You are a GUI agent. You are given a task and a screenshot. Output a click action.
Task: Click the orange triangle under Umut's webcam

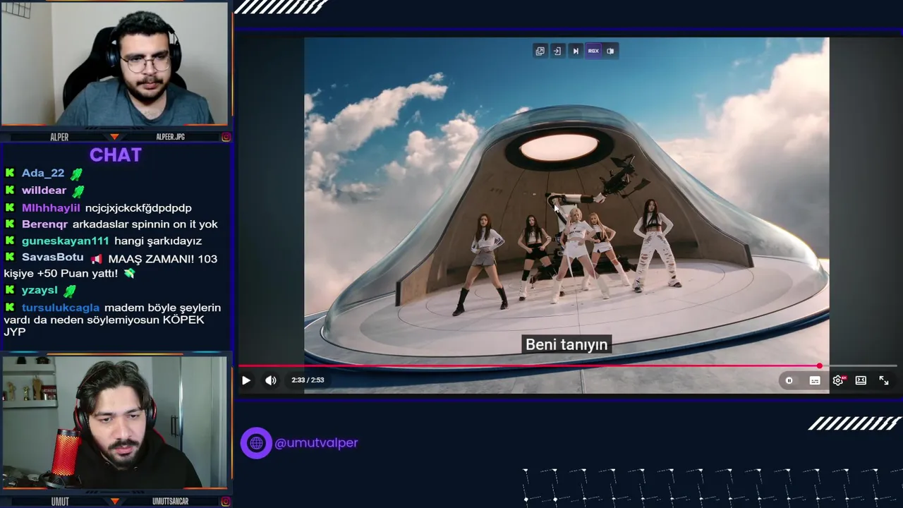coord(114,502)
